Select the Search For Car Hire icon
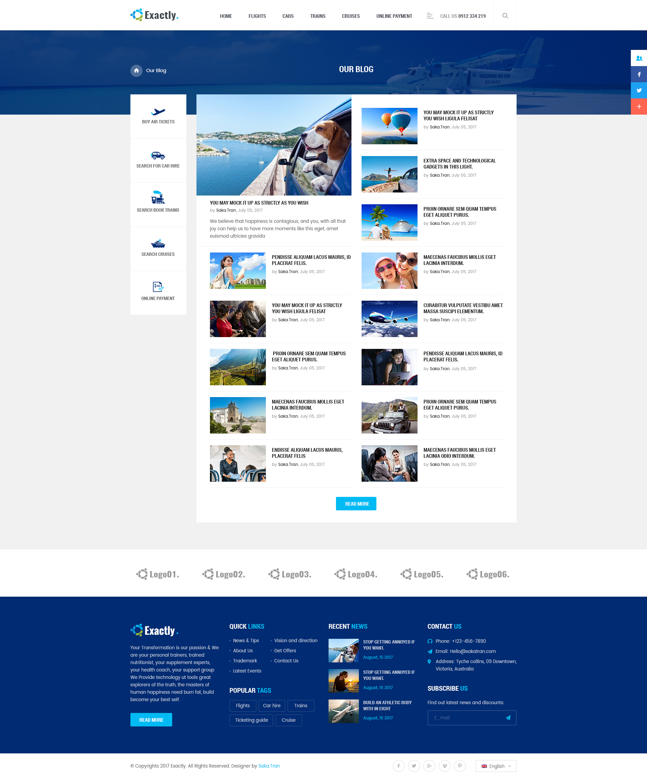Viewport: 647px width, 777px height. click(158, 155)
